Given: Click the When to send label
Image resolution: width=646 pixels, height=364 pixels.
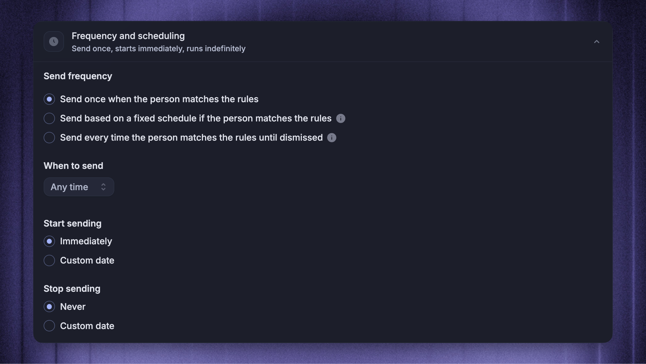Looking at the screenshot, I should pyautogui.click(x=73, y=166).
